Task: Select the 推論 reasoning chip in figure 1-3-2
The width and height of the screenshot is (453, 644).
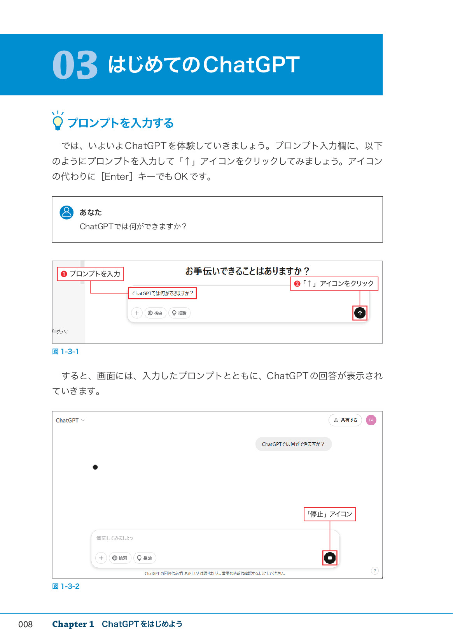Action: point(145,558)
